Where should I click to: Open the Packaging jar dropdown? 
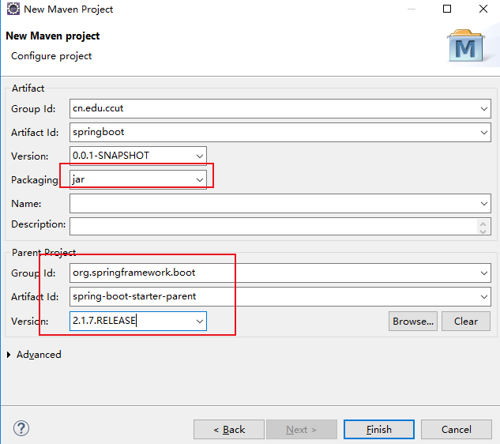point(200,179)
